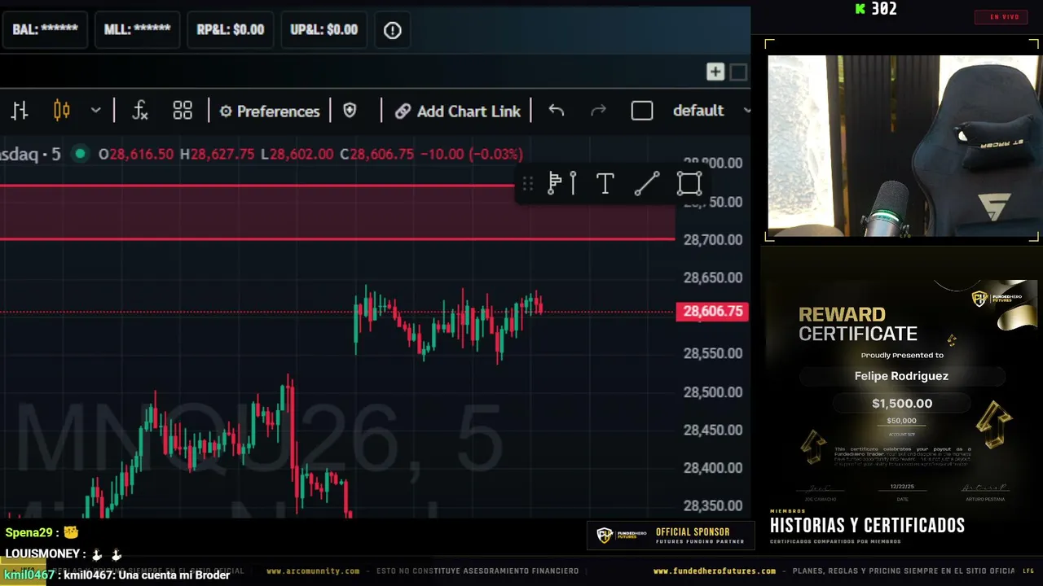
Task: Click the 28,450.00 price axis label
Action: tap(713, 430)
